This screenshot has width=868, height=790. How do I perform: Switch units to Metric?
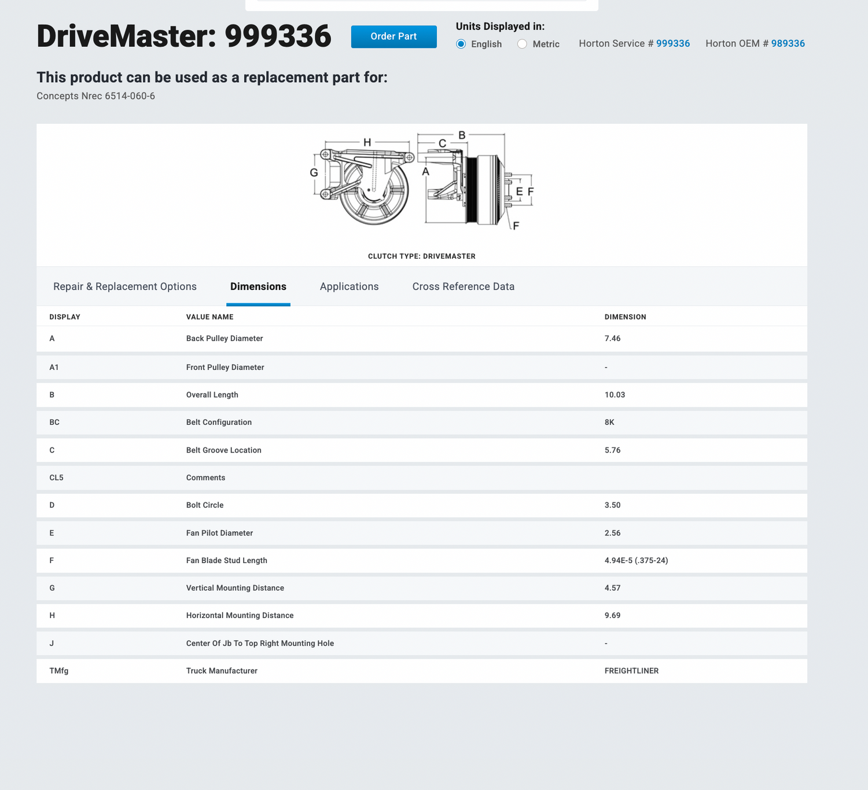tap(523, 44)
